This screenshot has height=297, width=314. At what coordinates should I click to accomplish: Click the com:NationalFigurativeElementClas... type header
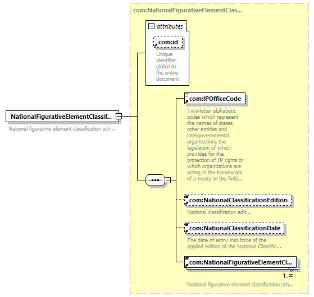(x=188, y=10)
